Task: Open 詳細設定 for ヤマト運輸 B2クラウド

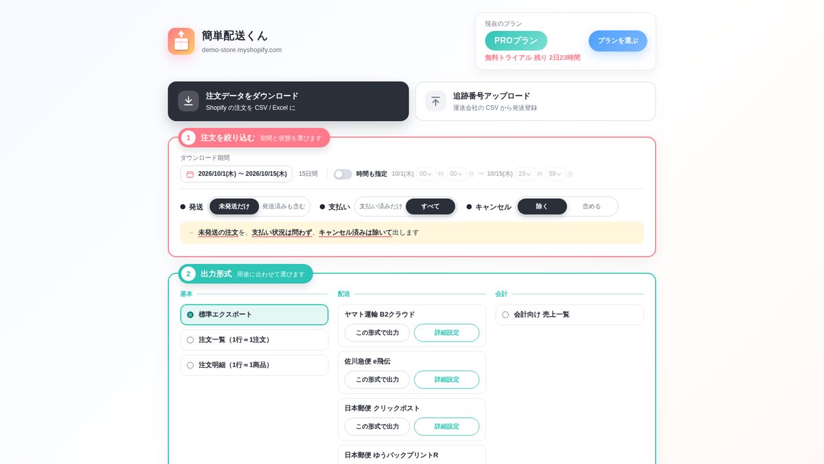Action: 446,333
